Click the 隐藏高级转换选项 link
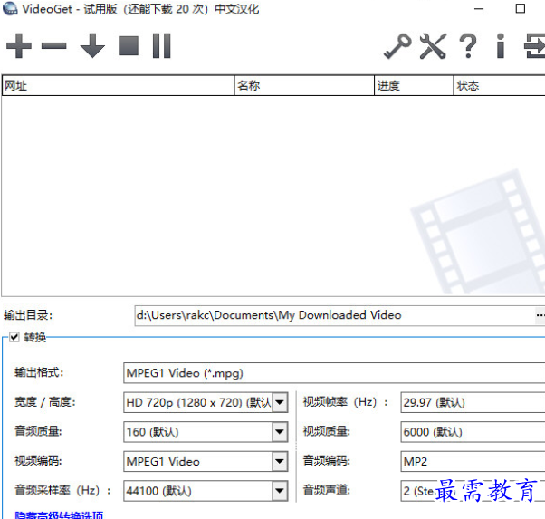Image resolution: width=545 pixels, height=519 pixels. (59, 514)
